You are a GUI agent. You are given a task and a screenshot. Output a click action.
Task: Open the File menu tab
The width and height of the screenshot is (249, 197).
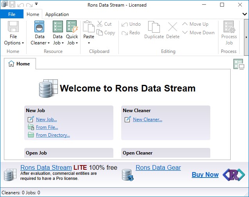12,14
